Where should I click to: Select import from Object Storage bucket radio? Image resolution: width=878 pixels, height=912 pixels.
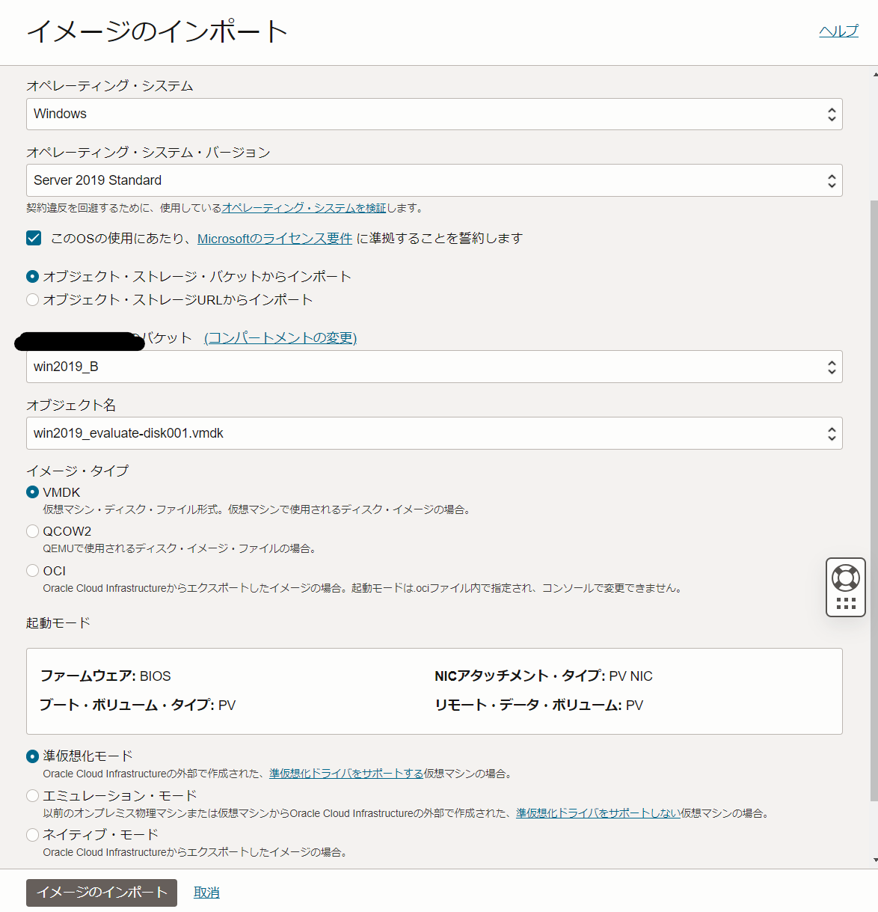tap(32, 277)
